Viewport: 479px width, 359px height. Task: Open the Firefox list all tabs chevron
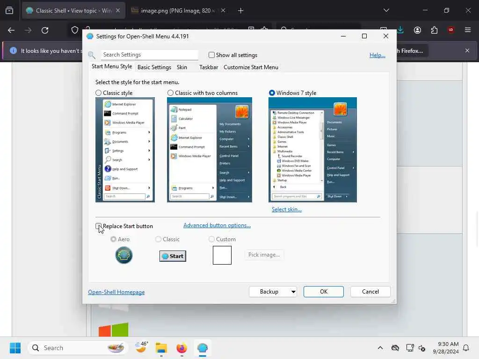(x=386, y=10)
